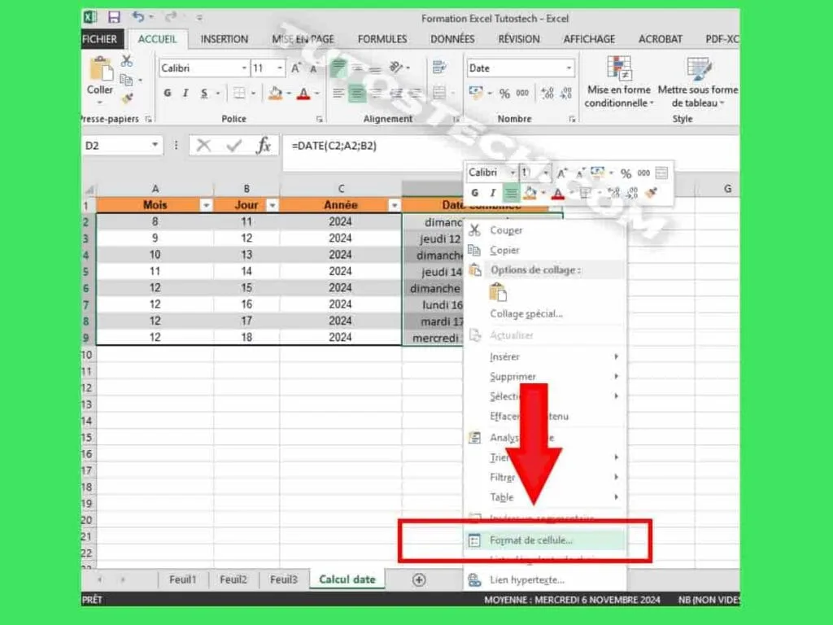Toggle center alignment in mini toolbar
This screenshot has width=833, height=625.
coord(511,193)
